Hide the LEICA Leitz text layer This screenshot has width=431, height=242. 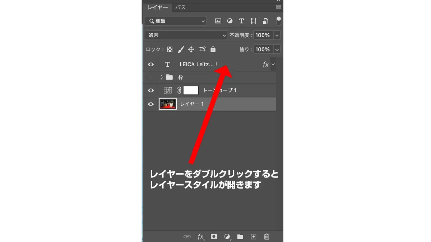(x=151, y=65)
